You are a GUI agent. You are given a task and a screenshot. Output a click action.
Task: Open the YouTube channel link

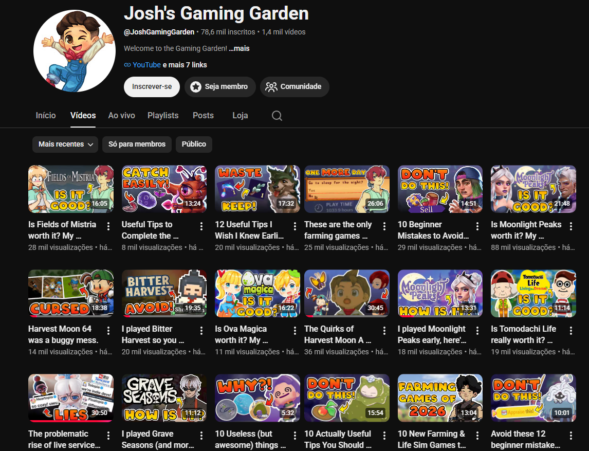146,65
